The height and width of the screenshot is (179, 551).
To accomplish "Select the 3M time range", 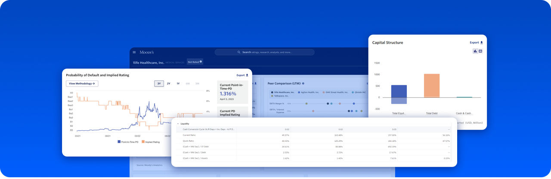I will [197, 84].
